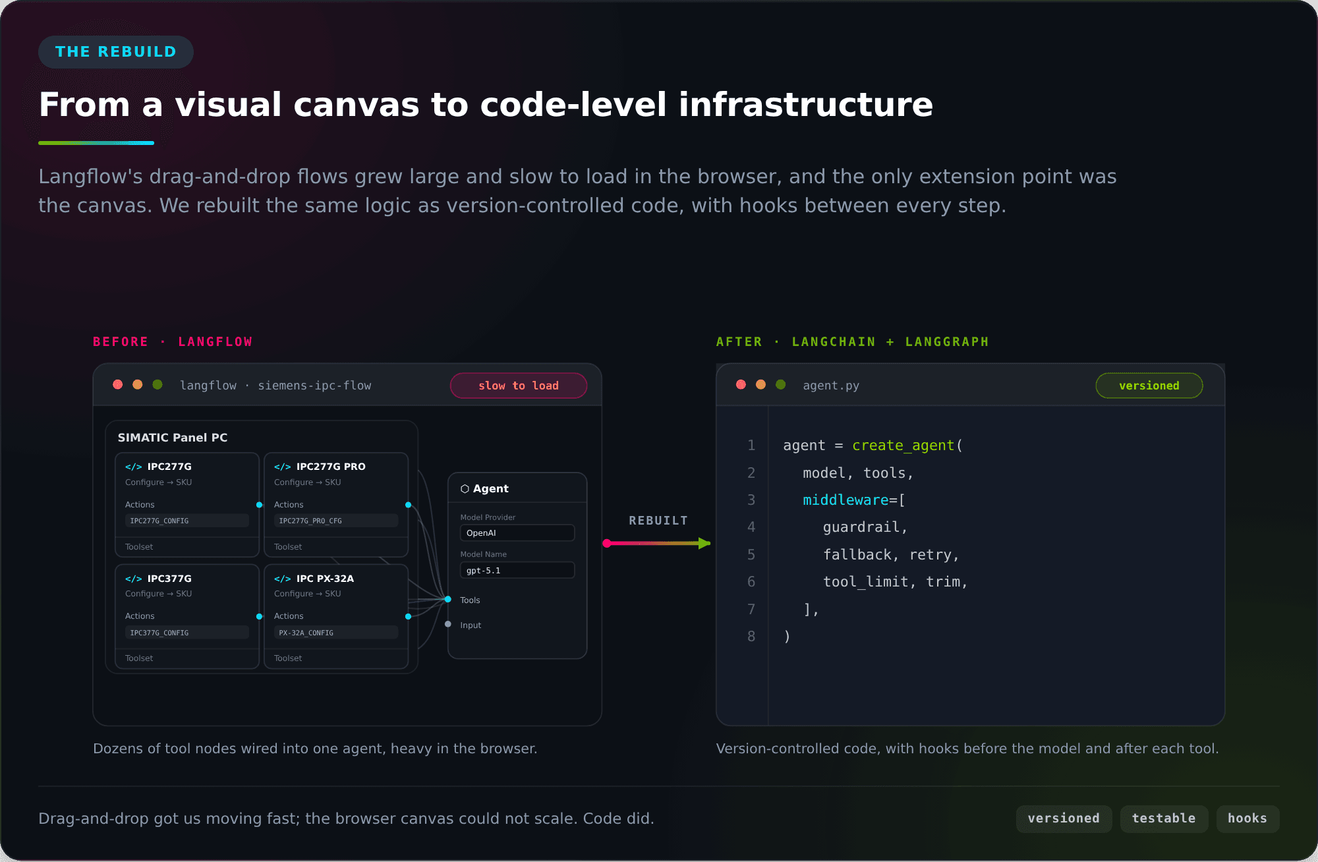This screenshot has width=1318, height=862.
Task: Click 'Configure → SKU' under IPC377G
Action: point(159,594)
